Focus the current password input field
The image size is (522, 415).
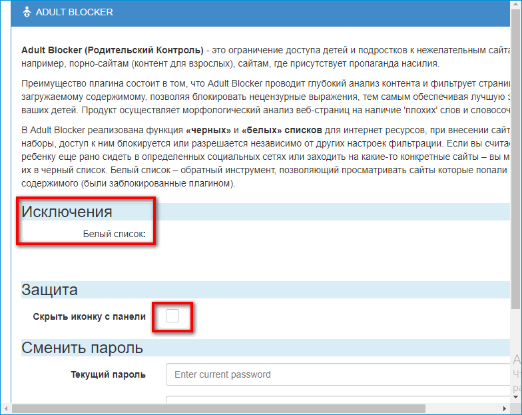[338, 374]
